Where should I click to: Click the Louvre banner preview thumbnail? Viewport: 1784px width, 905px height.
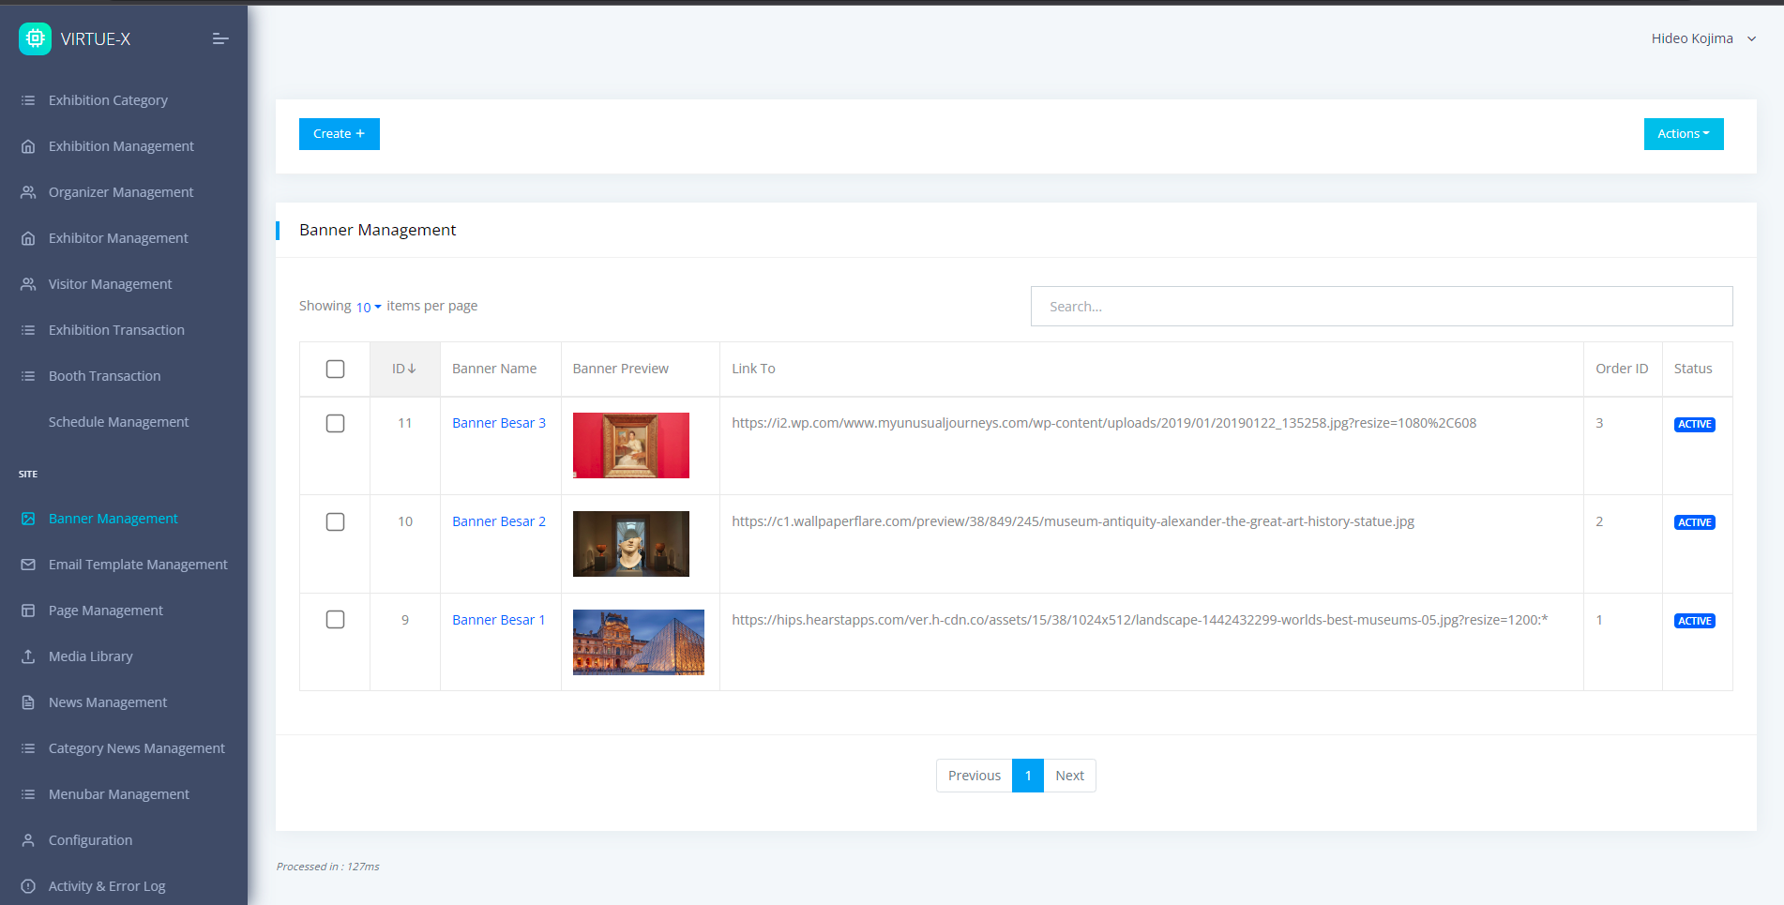tap(638, 642)
